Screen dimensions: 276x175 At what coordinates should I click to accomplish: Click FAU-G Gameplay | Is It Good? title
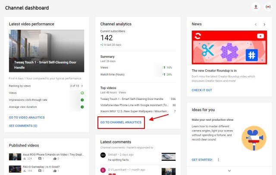tap(41, 167)
